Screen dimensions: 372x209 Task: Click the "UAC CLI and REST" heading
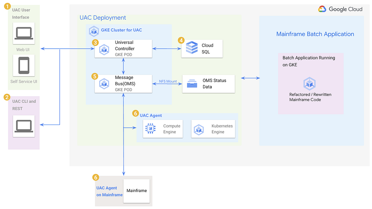point(24,105)
